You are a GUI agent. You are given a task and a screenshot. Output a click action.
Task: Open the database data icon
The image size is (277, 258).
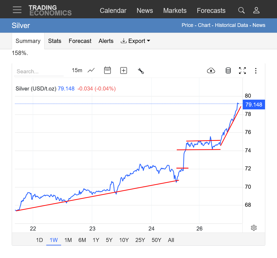pyautogui.click(x=228, y=70)
